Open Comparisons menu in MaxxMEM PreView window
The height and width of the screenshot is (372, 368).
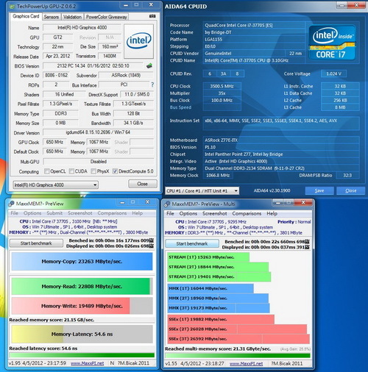pyautogui.click(x=112, y=213)
